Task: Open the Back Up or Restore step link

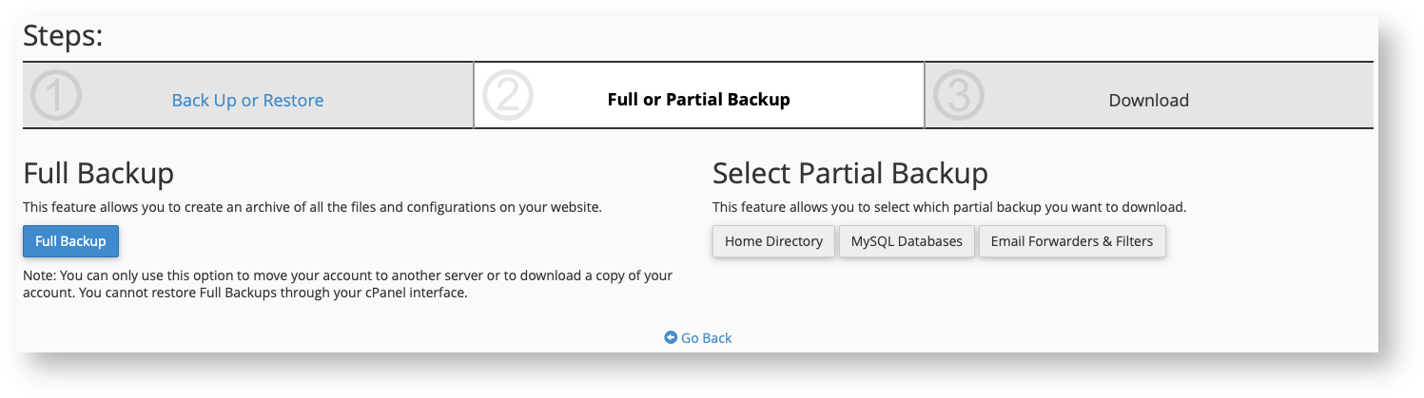Action: (x=247, y=101)
